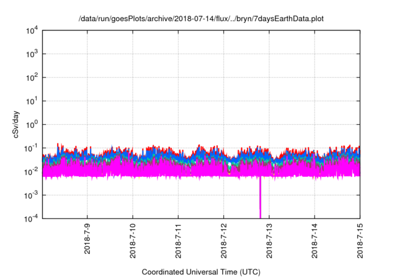Click the 10^-4 y-axis tick label
This screenshot has height=278, width=397.
[31, 218]
